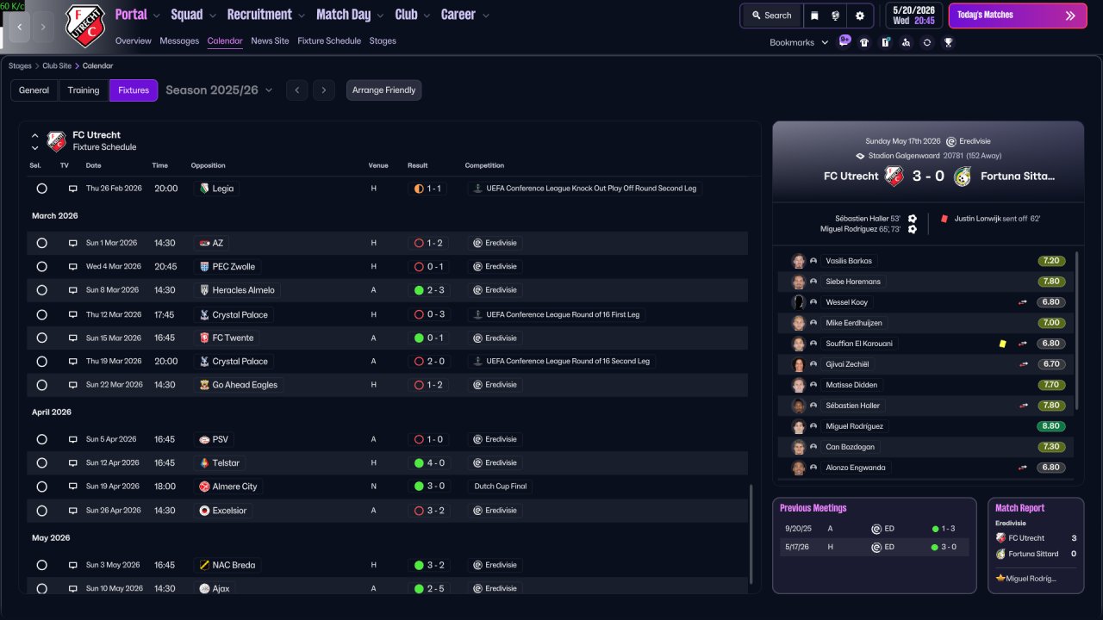Image resolution: width=1103 pixels, height=620 pixels.
Task: Click the FC Utrecht crest in match header
Action: pyautogui.click(x=894, y=176)
